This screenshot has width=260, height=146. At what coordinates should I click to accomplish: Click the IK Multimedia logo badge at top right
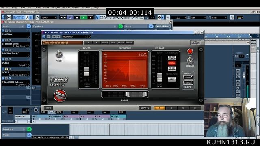196,43
